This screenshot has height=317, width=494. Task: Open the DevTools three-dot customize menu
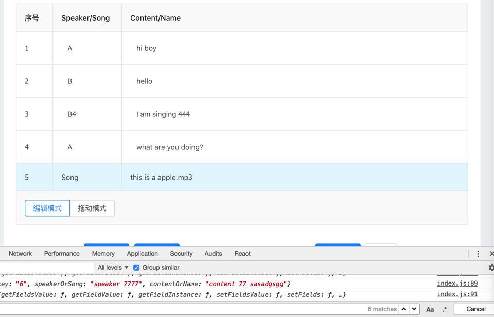(x=478, y=254)
